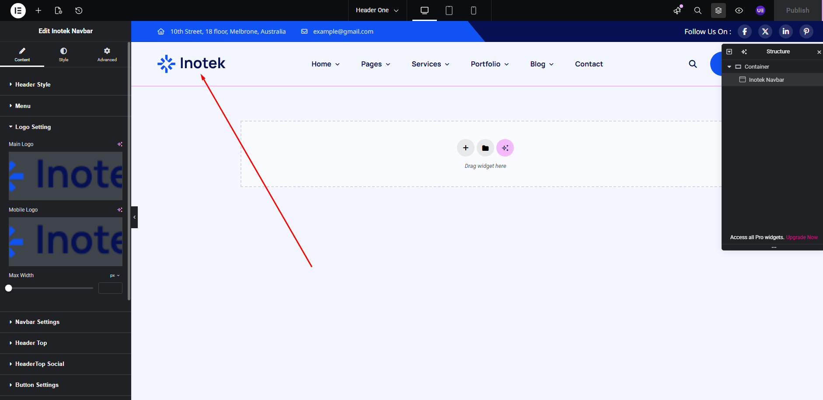Image resolution: width=823 pixels, height=400 pixels.
Task: Click AI sparkle icon next to Main Logo
Action: click(x=120, y=144)
